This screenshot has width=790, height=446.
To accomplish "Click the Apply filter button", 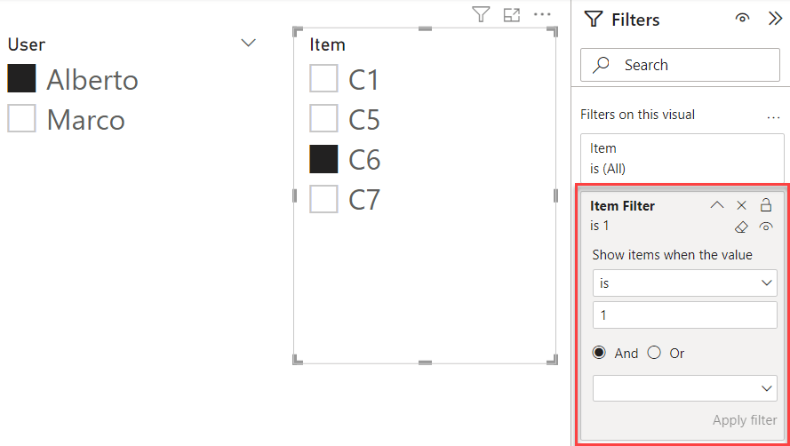I will pos(744,420).
